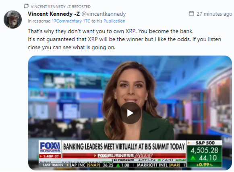The width and height of the screenshot is (234, 172).
Task: Click the BIS Summit headline banner
Action: [x=124, y=147]
